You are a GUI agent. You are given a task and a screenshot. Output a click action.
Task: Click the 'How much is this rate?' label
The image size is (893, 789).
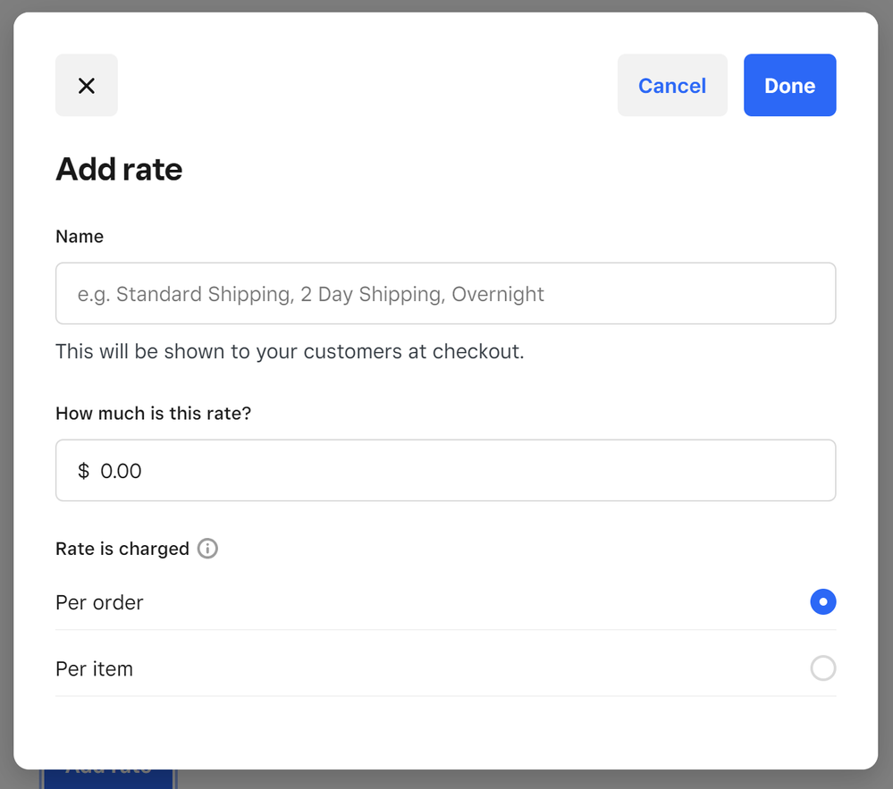click(153, 414)
